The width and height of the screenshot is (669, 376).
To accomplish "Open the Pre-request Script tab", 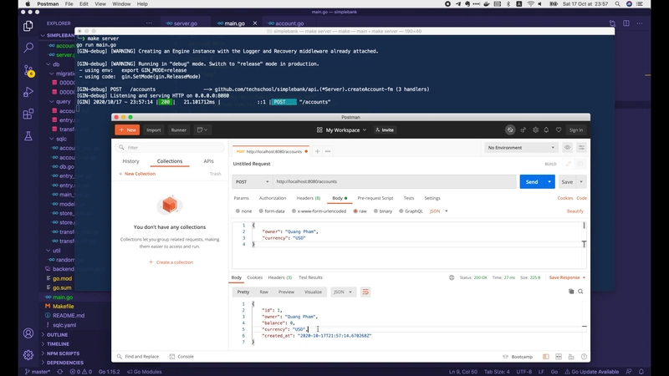I will tap(375, 198).
